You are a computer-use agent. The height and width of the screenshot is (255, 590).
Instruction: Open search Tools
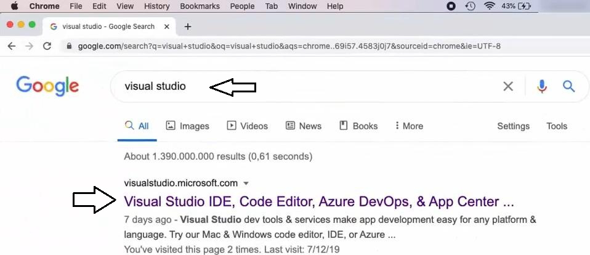point(557,126)
